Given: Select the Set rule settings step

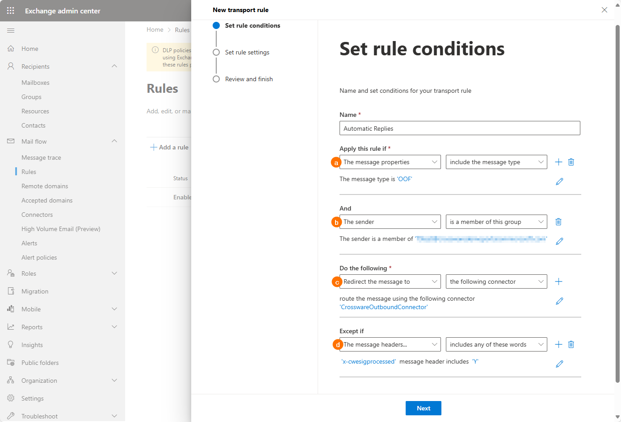Looking at the screenshot, I should point(247,52).
